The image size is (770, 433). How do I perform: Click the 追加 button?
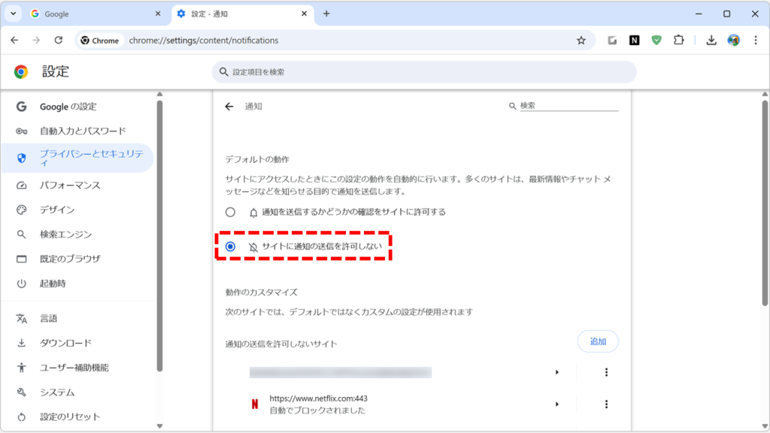(598, 342)
